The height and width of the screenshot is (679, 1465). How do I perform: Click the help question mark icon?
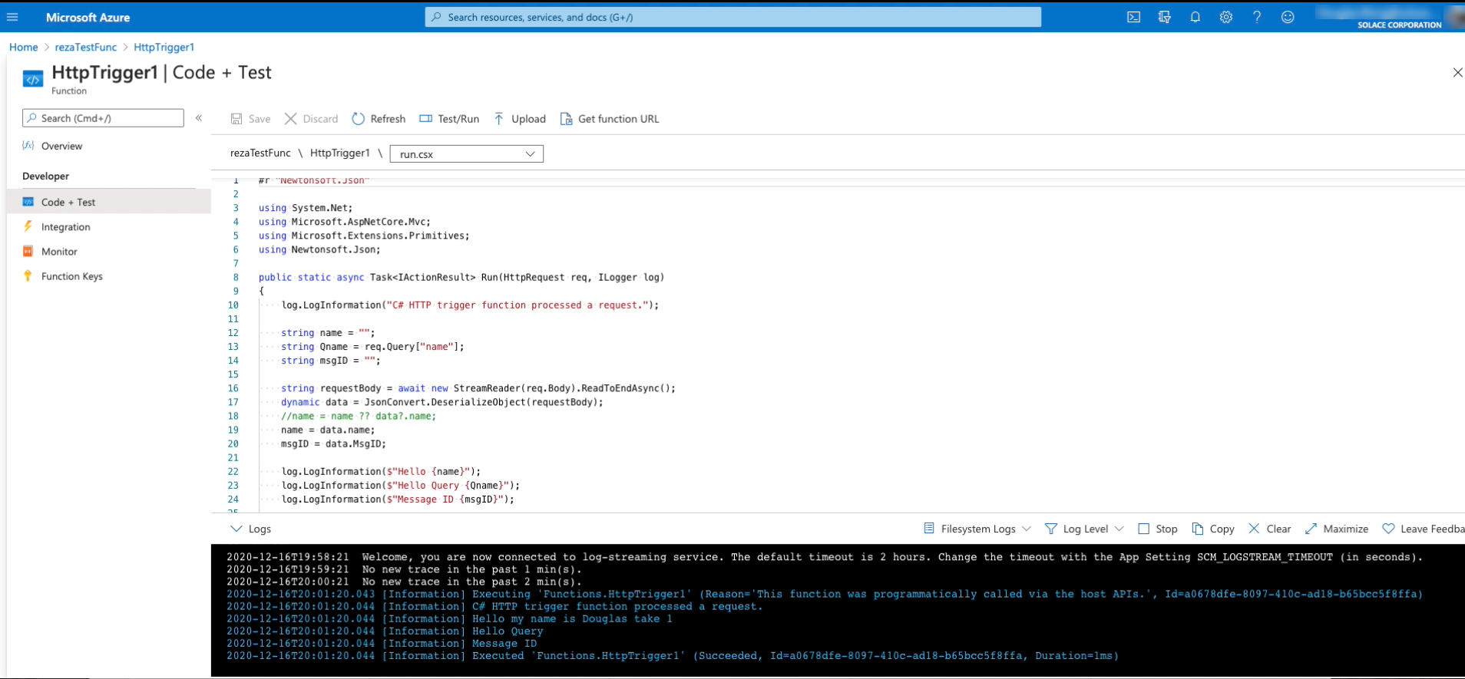pyautogui.click(x=1256, y=17)
